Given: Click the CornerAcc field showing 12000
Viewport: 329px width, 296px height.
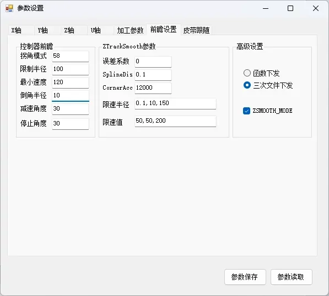Looking at the screenshot, I should coord(153,88).
